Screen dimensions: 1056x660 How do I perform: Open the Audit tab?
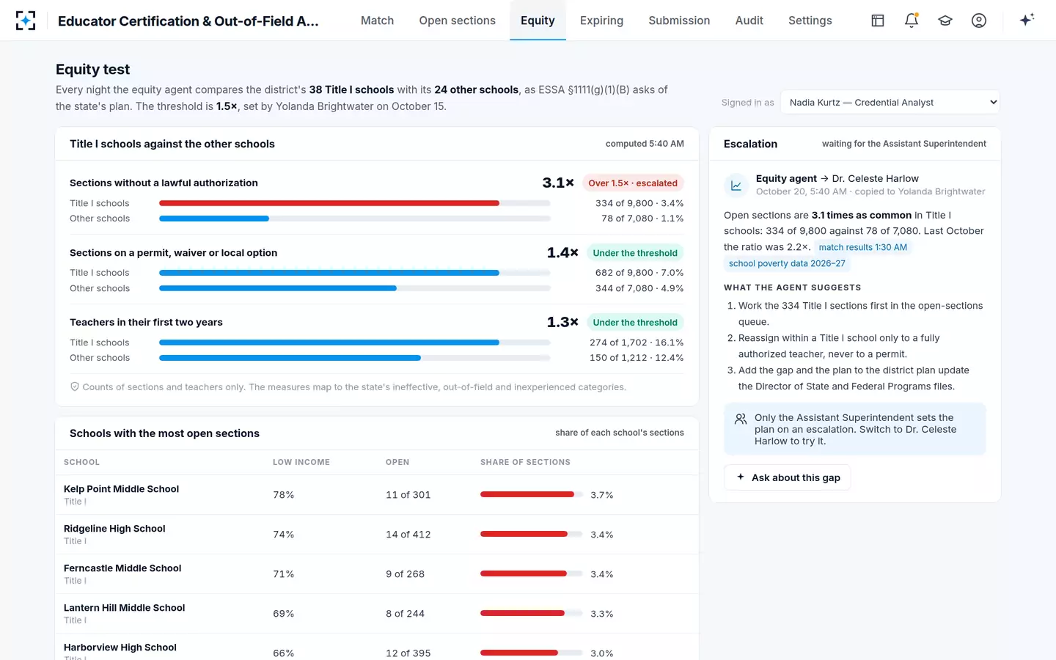(749, 21)
